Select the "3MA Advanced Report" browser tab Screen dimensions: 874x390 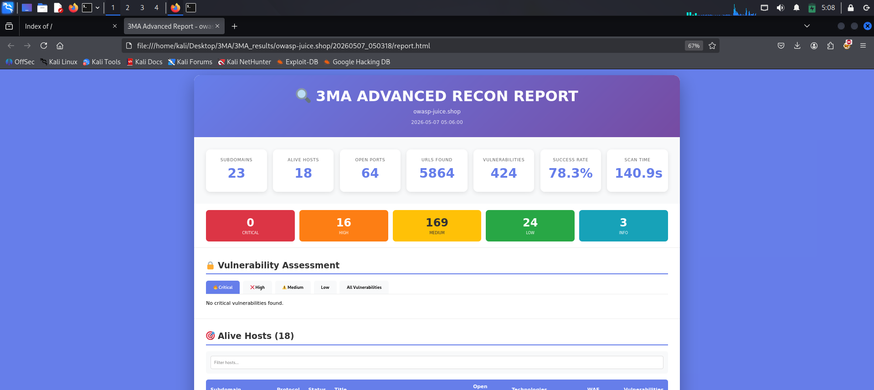point(174,26)
